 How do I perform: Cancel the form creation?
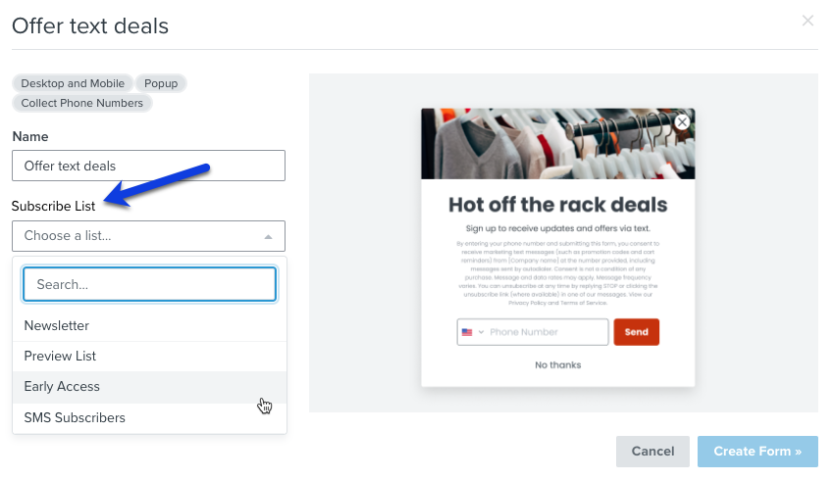pos(652,452)
